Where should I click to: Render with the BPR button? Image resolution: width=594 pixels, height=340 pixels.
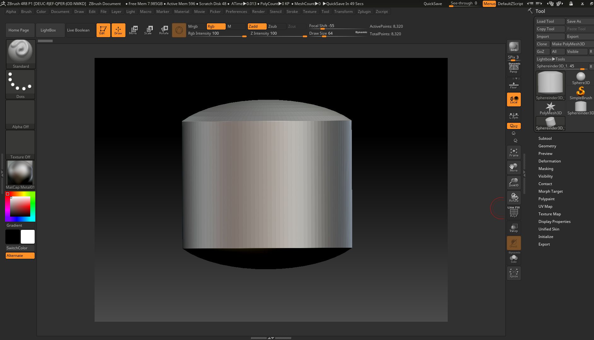tap(514, 47)
